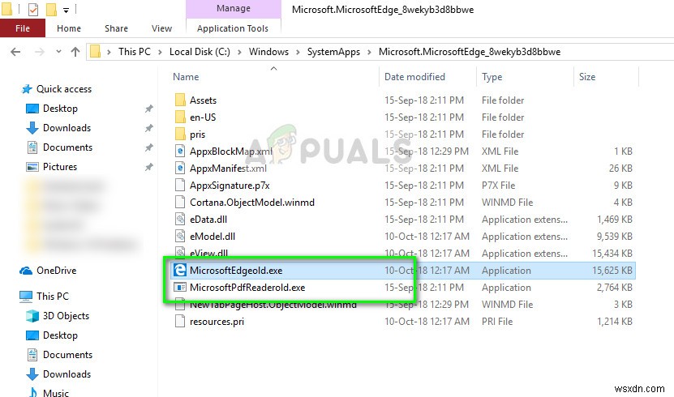Select the resources.pri file

point(217,322)
